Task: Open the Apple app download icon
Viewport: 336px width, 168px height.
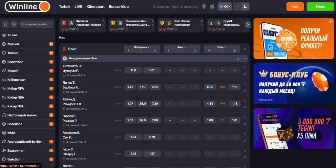Action: 212,7
